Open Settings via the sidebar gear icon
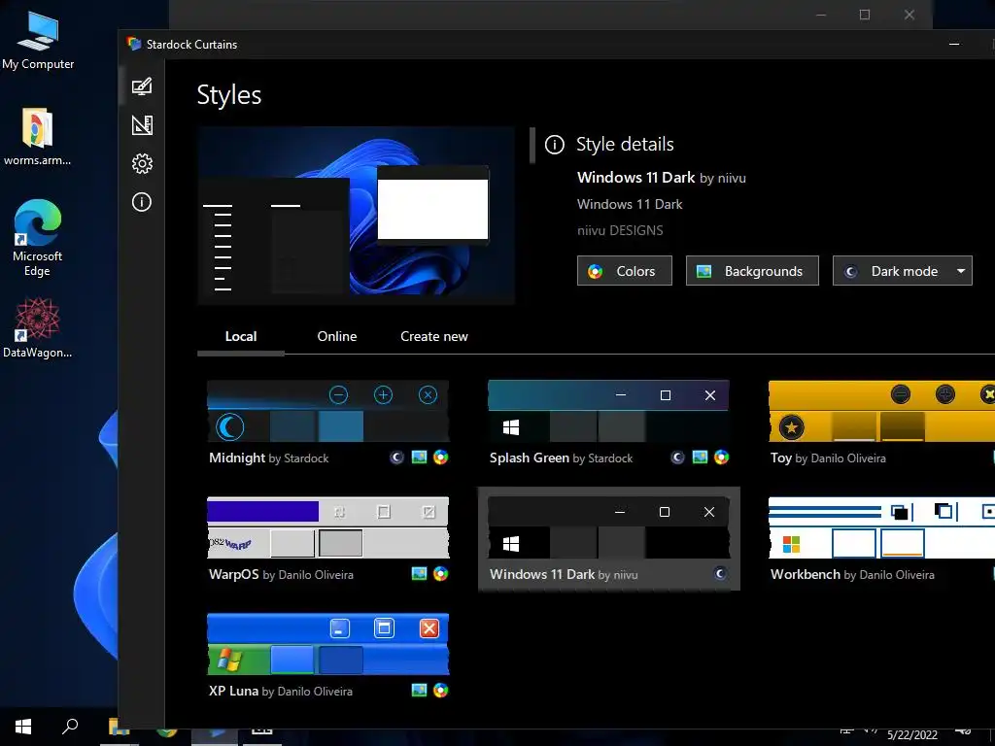The height and width of the screenshot is (746, 995). [142, 163]
